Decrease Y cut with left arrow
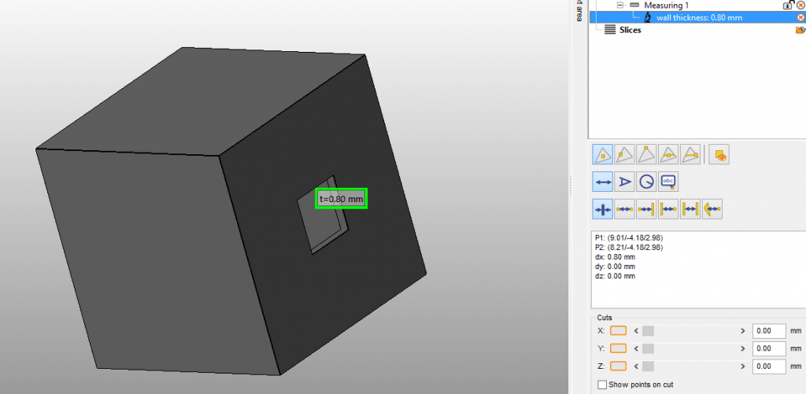Viewport: 806px width, 394px height. point(636,348)
